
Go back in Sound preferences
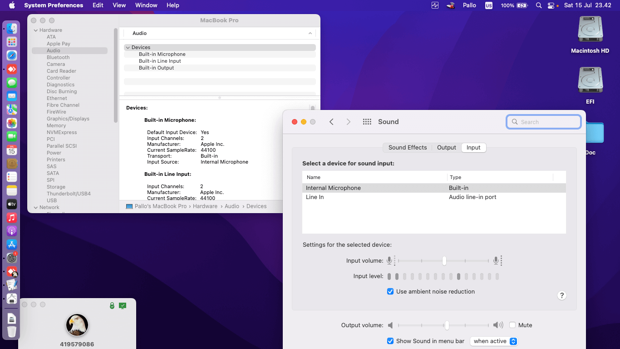331,122
